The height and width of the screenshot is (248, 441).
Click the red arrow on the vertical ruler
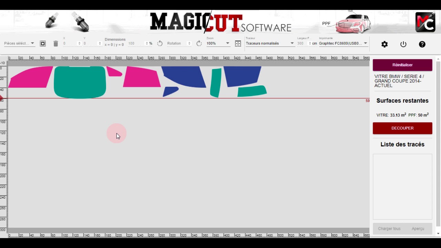point(2,98)
